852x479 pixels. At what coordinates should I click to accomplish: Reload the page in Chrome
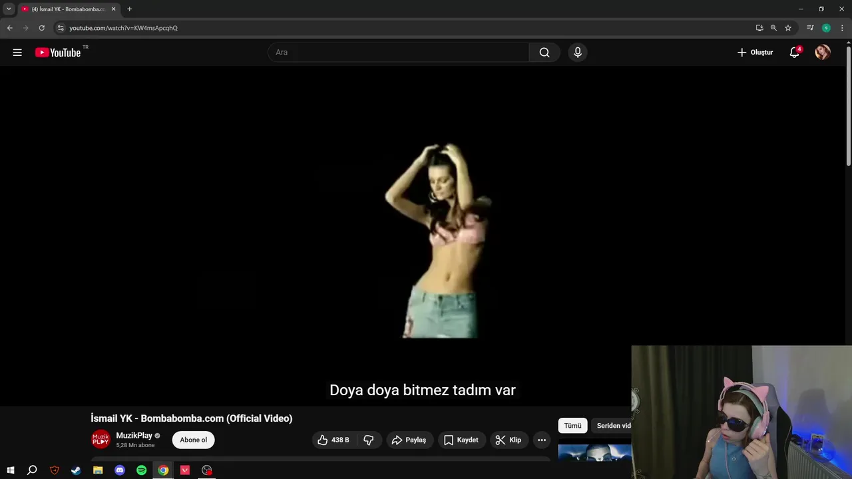41,28
